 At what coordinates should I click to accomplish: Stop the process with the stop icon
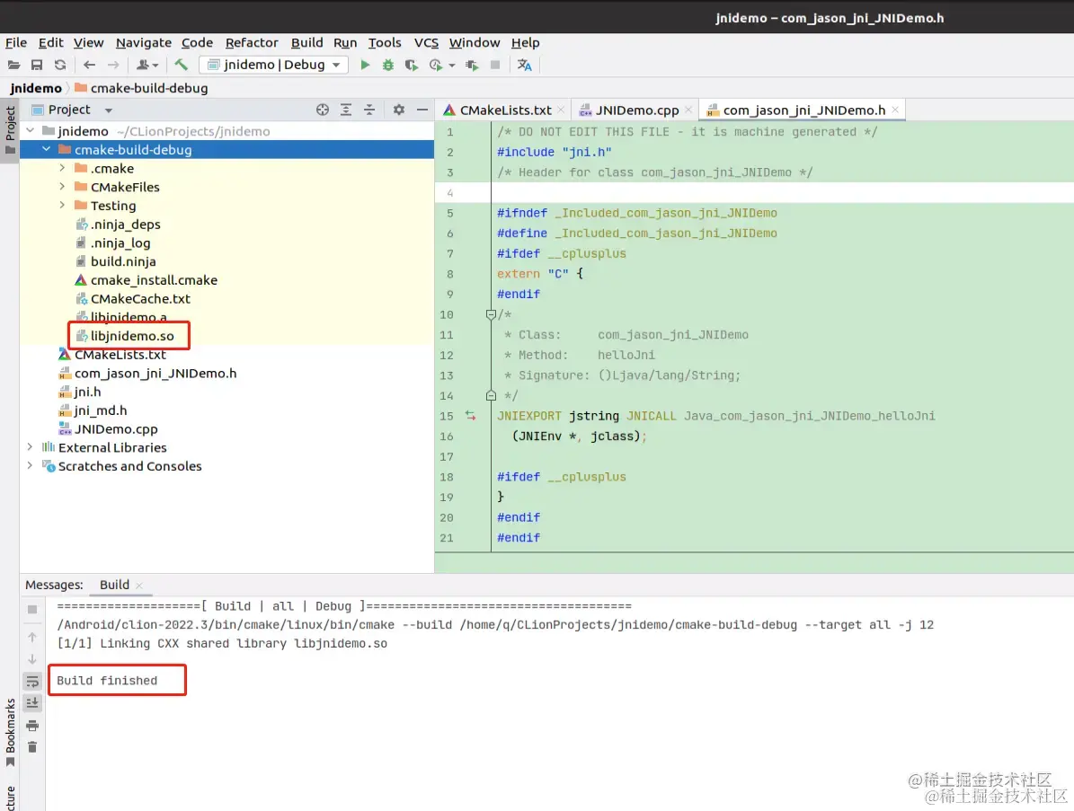click(495, 65)
